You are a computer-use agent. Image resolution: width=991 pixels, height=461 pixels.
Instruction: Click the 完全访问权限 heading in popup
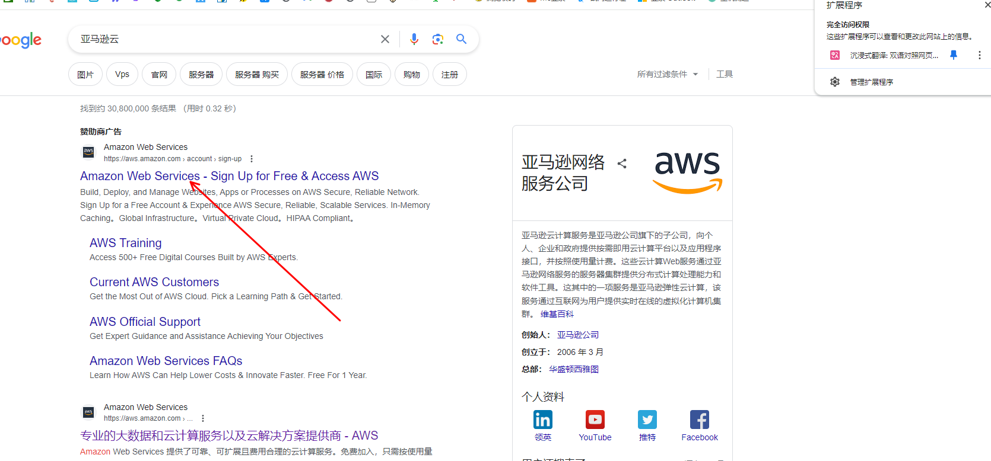(848, 24)
